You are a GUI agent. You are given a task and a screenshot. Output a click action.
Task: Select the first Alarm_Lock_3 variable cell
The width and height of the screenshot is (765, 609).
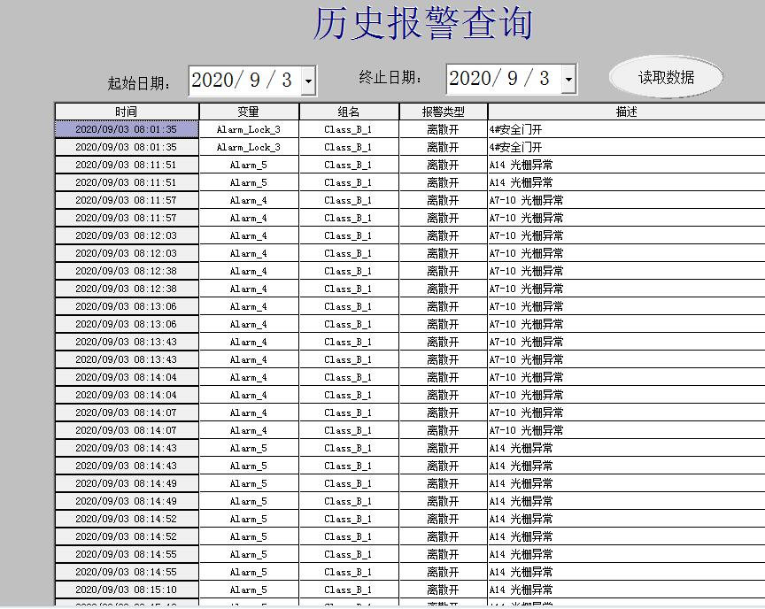tap(249, 129)
